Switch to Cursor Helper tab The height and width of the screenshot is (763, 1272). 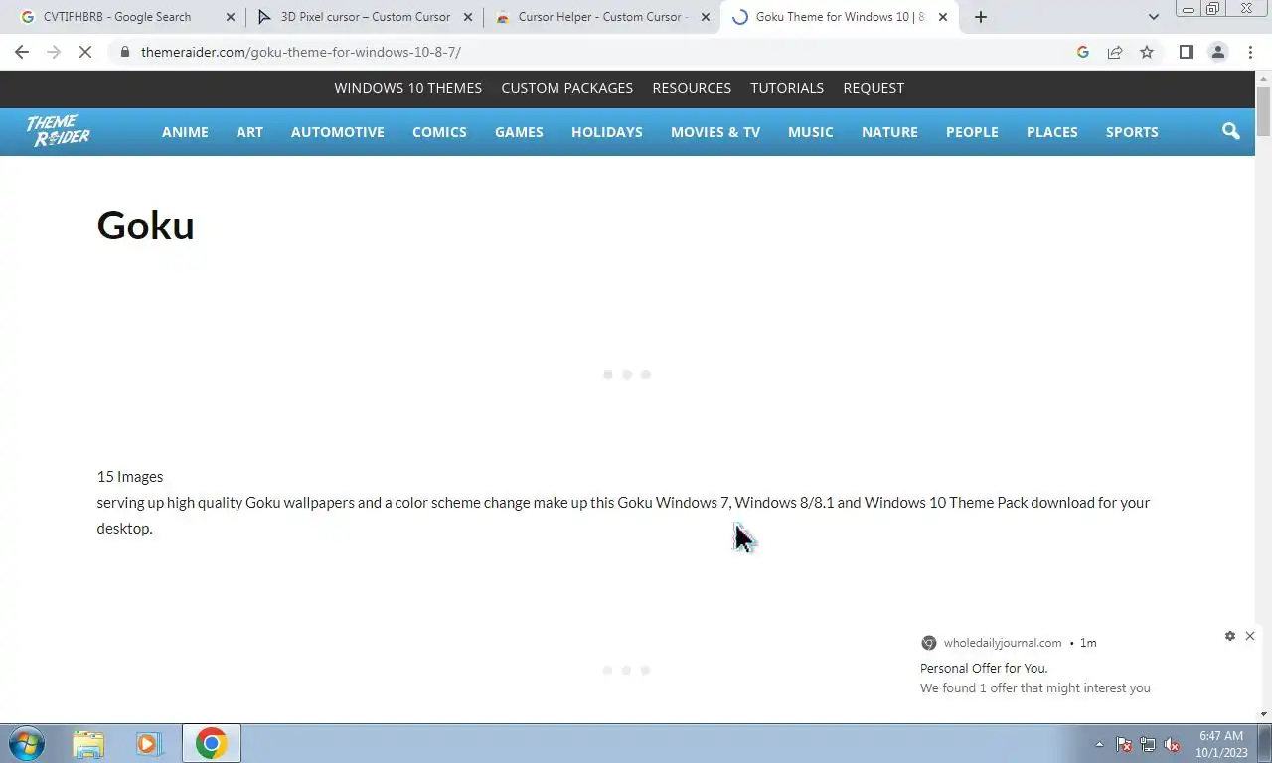592,17
